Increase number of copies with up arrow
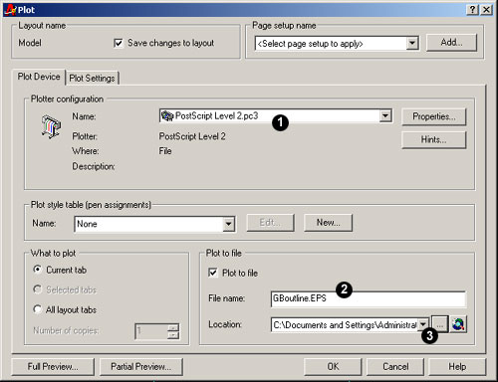This screenshot has height=382, width=498. tap(173, 327)
